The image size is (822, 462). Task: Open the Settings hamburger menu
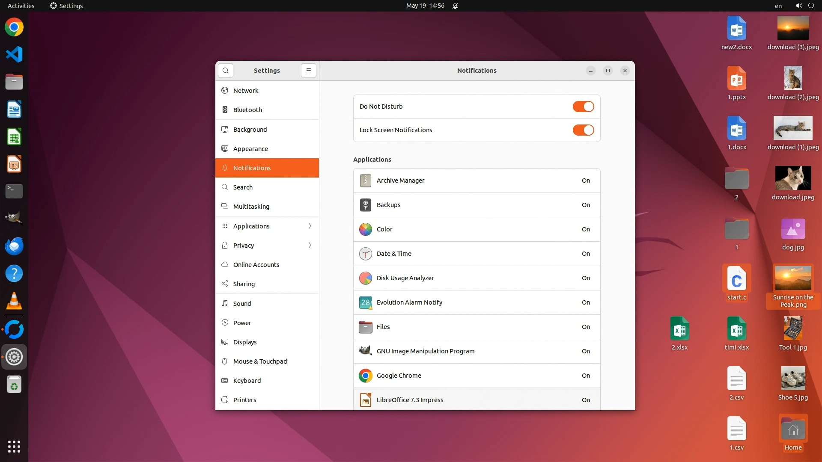pyautogui.click(x=308, y=71)
